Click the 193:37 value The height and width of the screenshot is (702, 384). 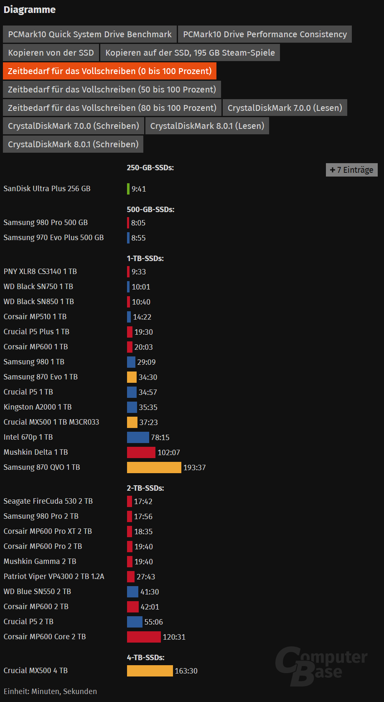(195, 468)
